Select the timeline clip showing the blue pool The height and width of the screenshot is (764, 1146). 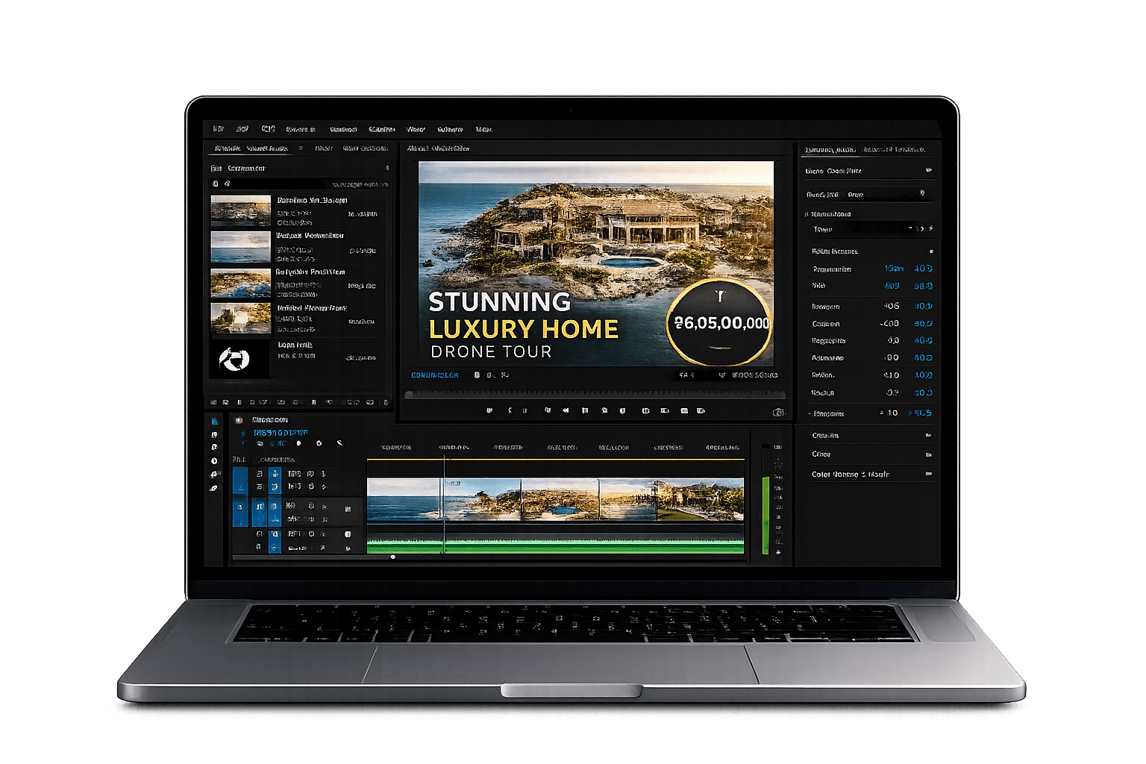click(561, 499)
